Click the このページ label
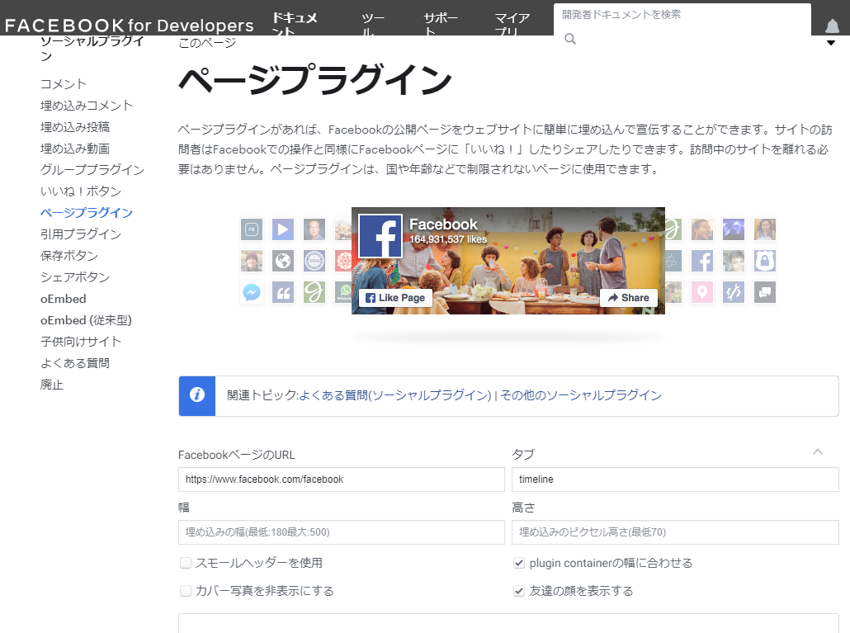 pyautogui.click(x=207, y=42)
